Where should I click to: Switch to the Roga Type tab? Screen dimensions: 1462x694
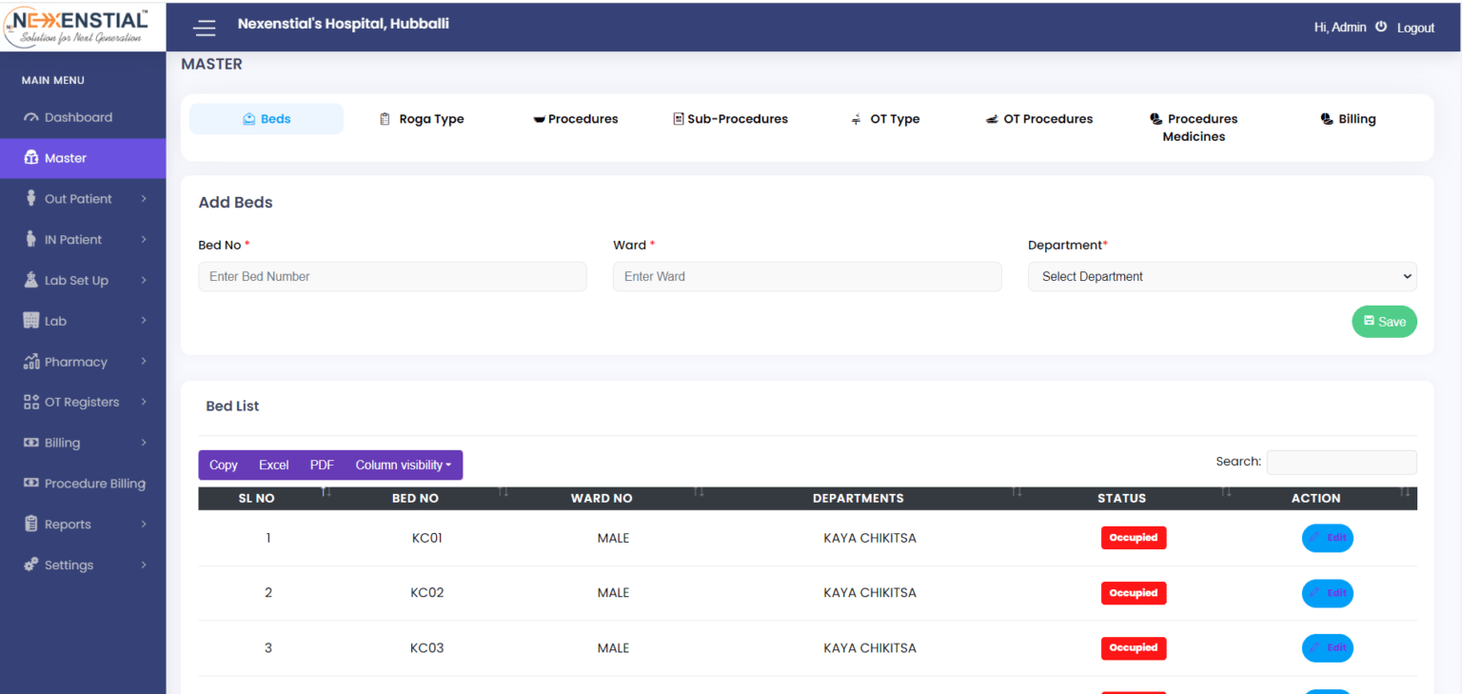(x=422, y=119)
